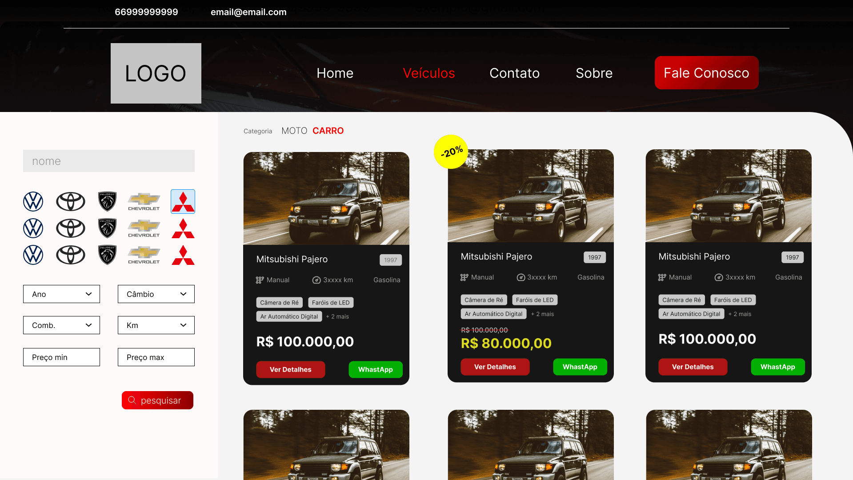Switch to the MOTO category

coord(294,131)
